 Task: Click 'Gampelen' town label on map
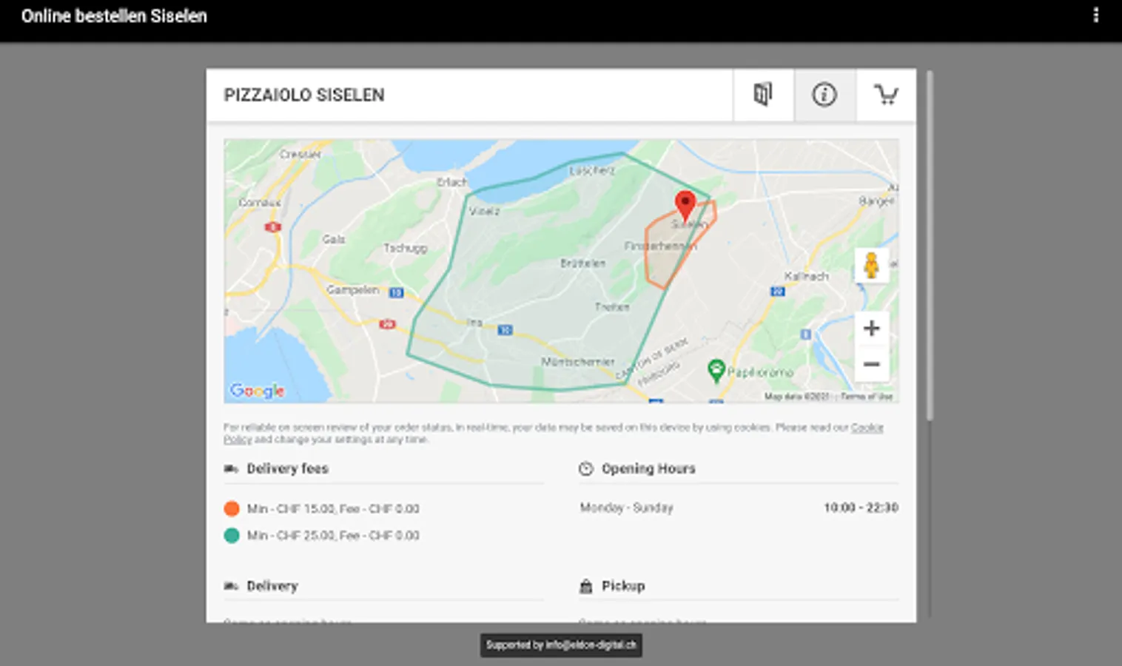click(352, 289)
